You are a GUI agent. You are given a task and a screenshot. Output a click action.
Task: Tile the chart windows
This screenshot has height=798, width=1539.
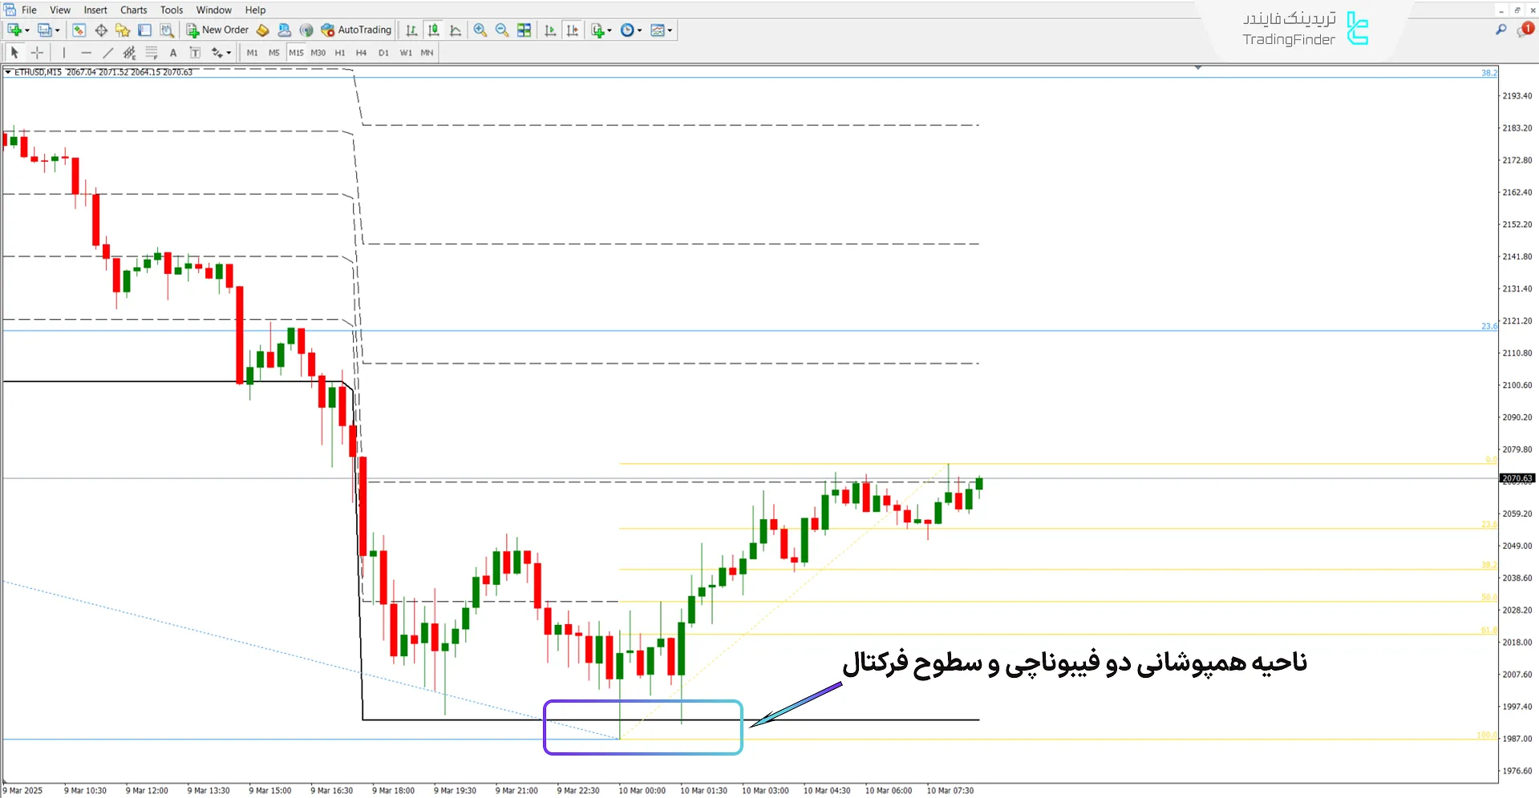pos(524,30)
